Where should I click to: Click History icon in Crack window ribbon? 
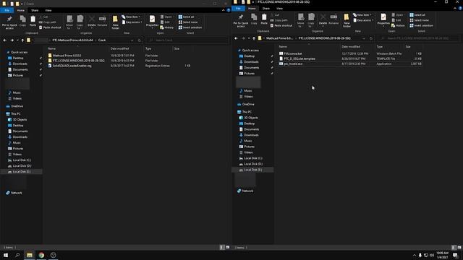tap(167, 27)
